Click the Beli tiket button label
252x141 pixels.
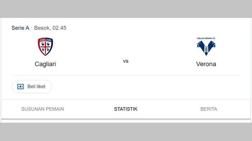36,86
